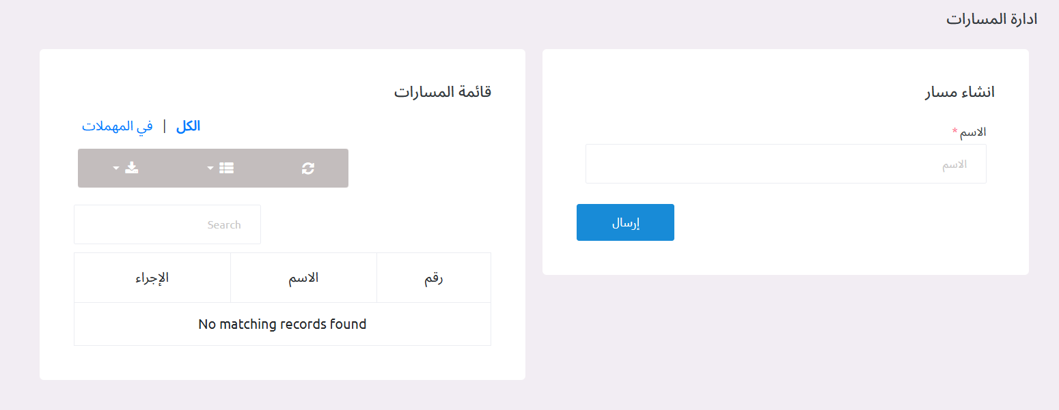Sort the table by 'الاسم' column
Image resolution: width=1059 pixels, height=410 pixels.
[303, 277]
